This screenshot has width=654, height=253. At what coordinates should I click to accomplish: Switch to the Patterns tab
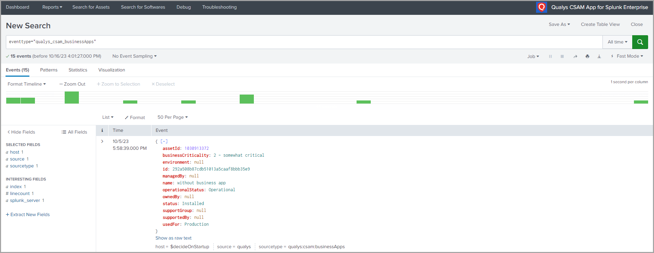pos(49,70)
